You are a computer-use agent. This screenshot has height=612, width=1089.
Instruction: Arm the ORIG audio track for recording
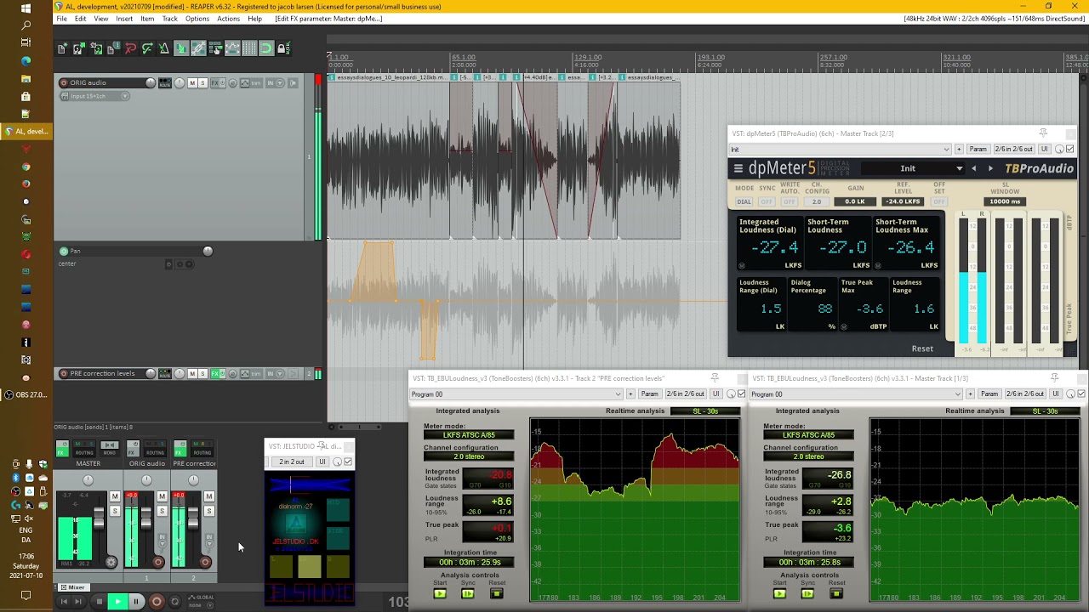tap(64, 82)
